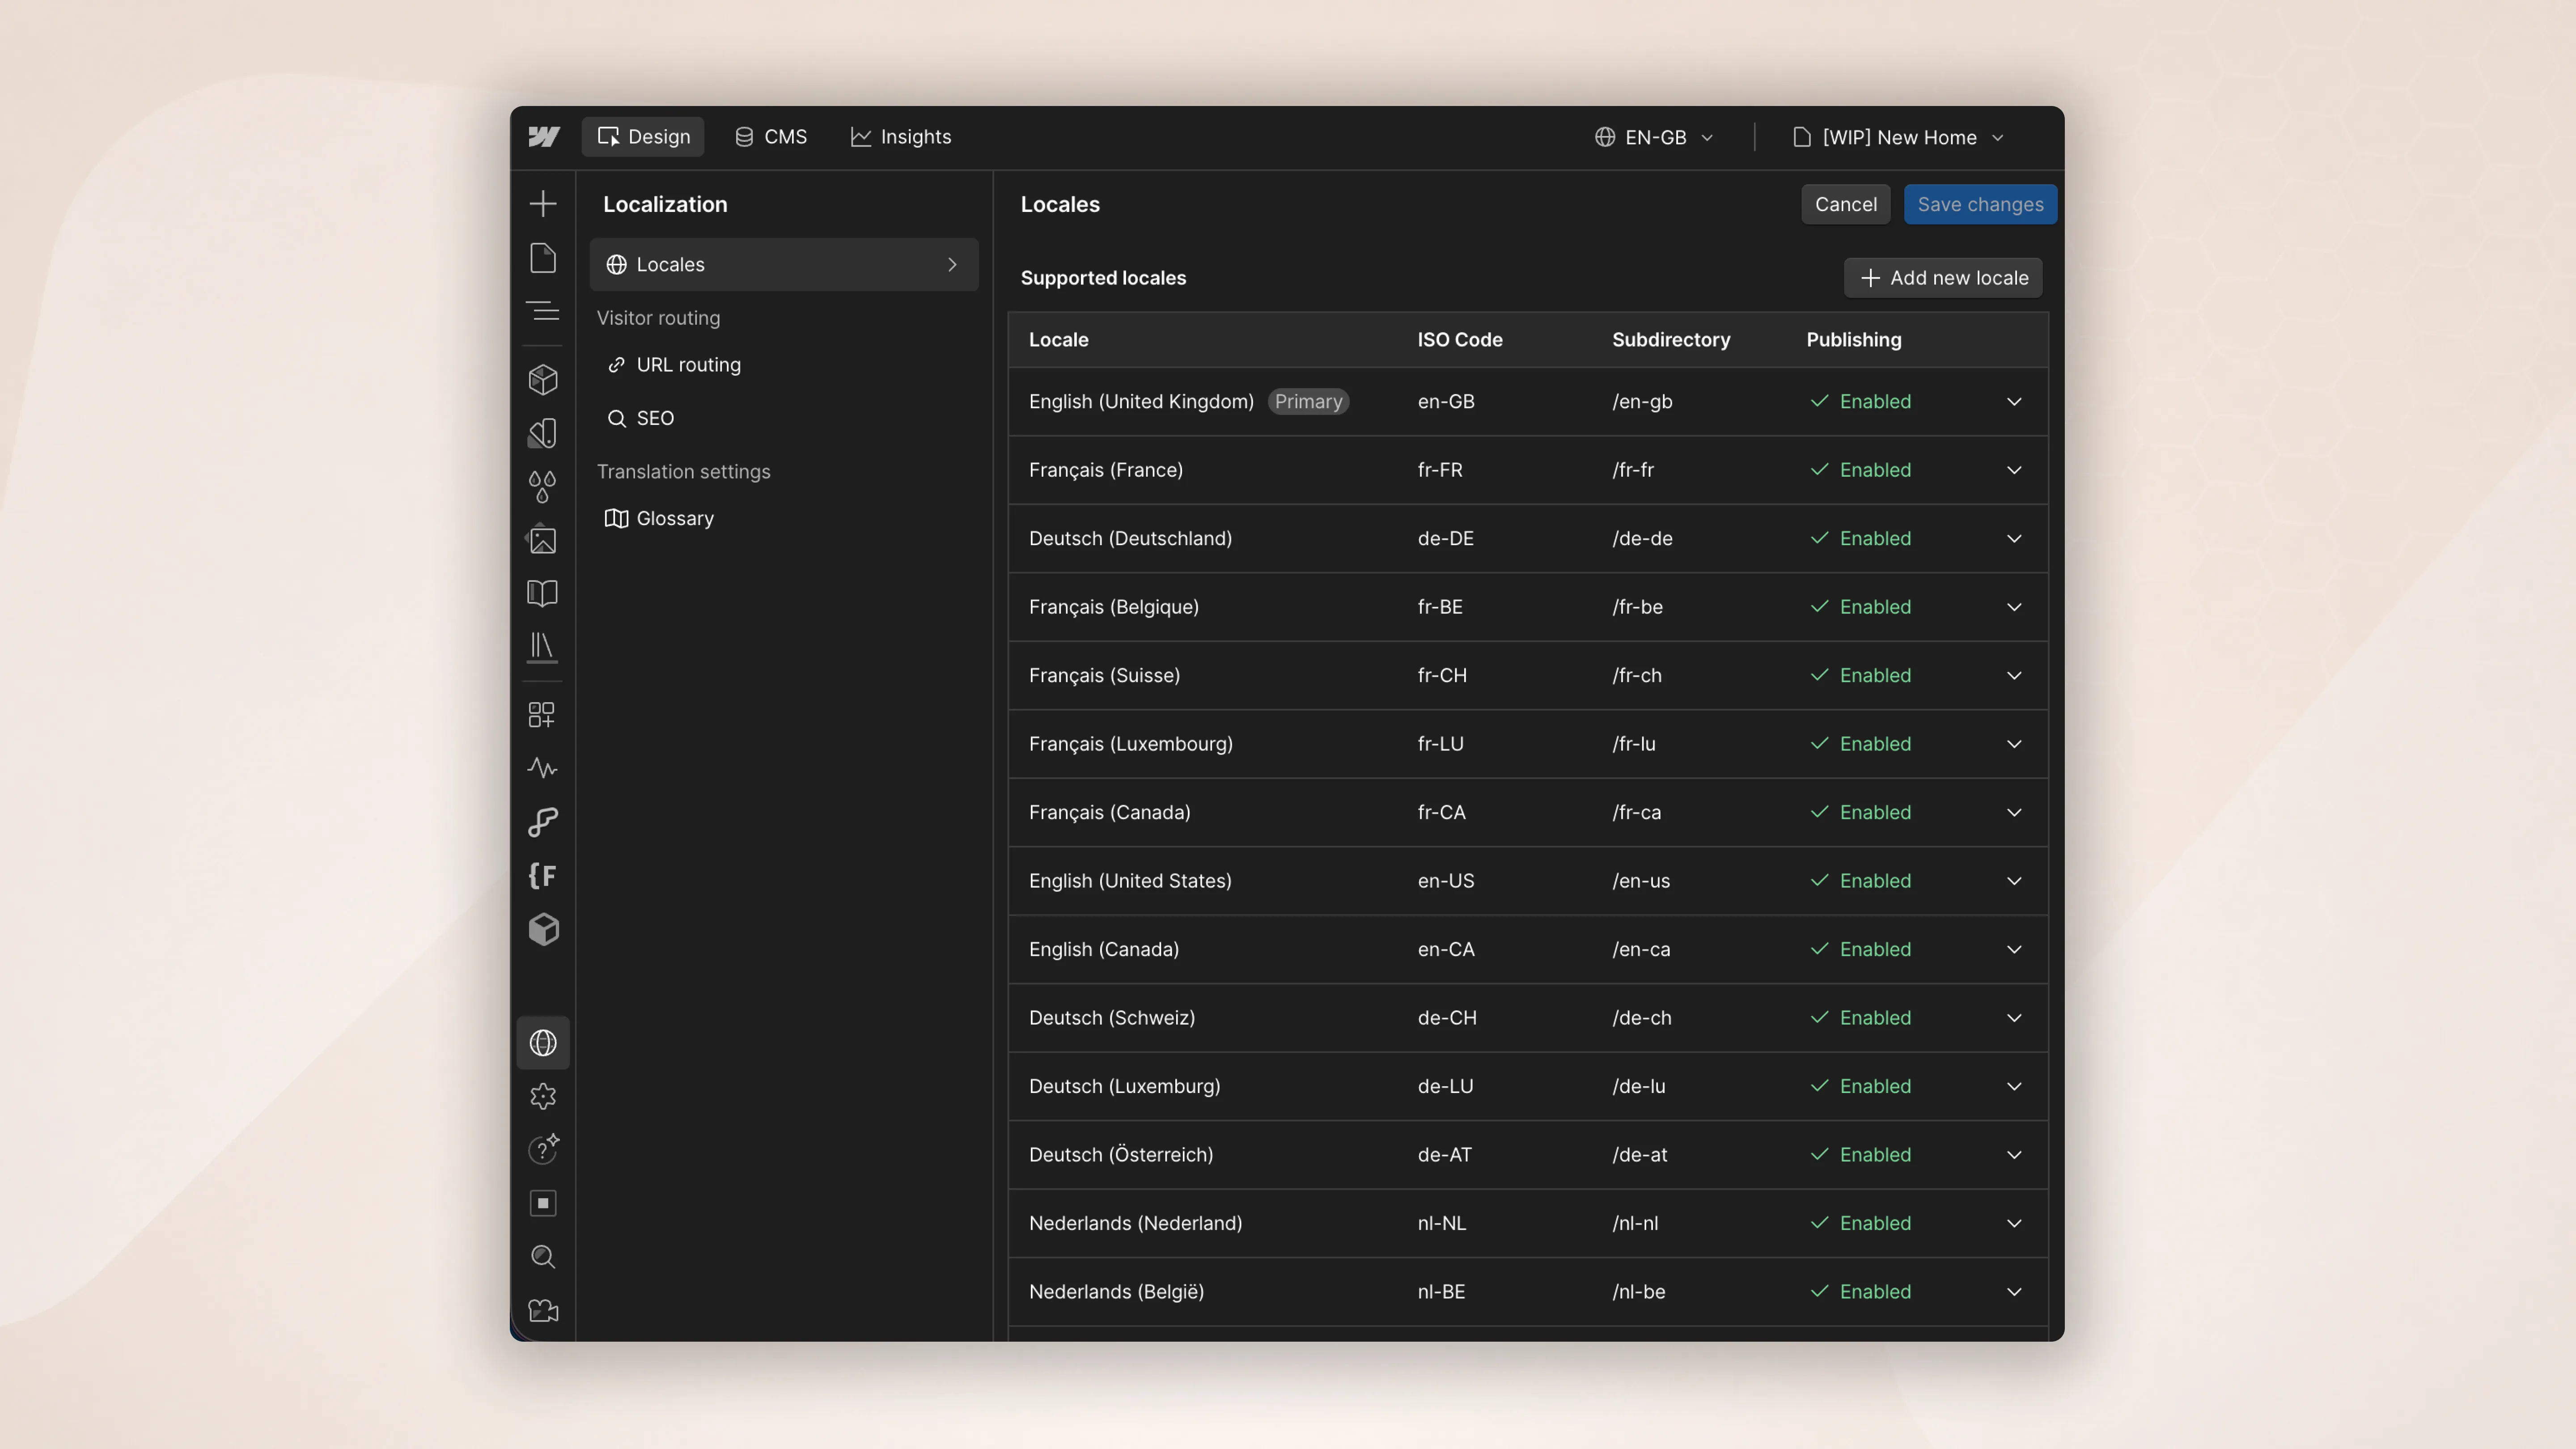Click the Enabled status for nl-BE
The height and width of the screenshot is (1449, 2576).
[1860, 1292]
